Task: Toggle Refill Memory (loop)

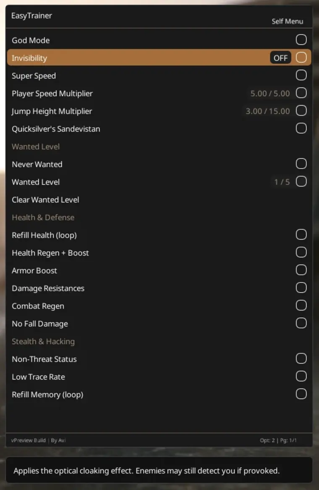Action: click(x=301, y=394)
